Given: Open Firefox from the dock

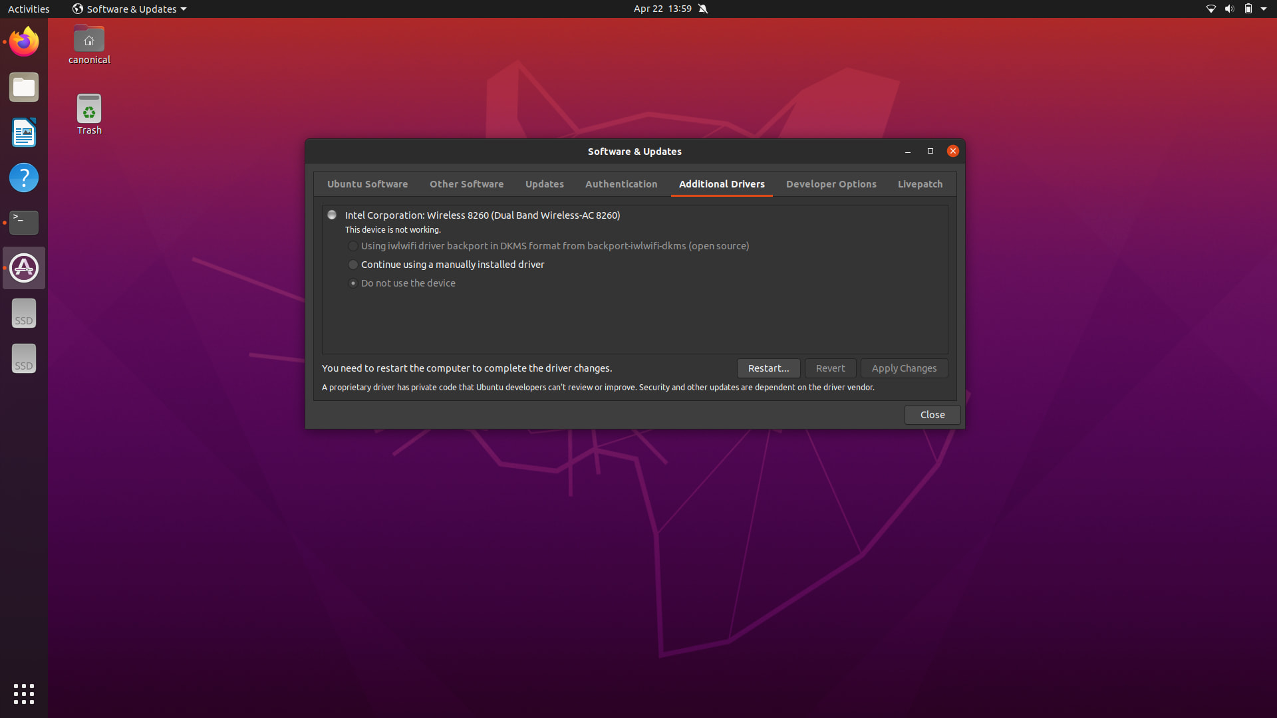Looking at the screenshot, I should [24, 42].
